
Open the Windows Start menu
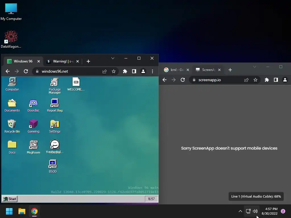(9, 211)
